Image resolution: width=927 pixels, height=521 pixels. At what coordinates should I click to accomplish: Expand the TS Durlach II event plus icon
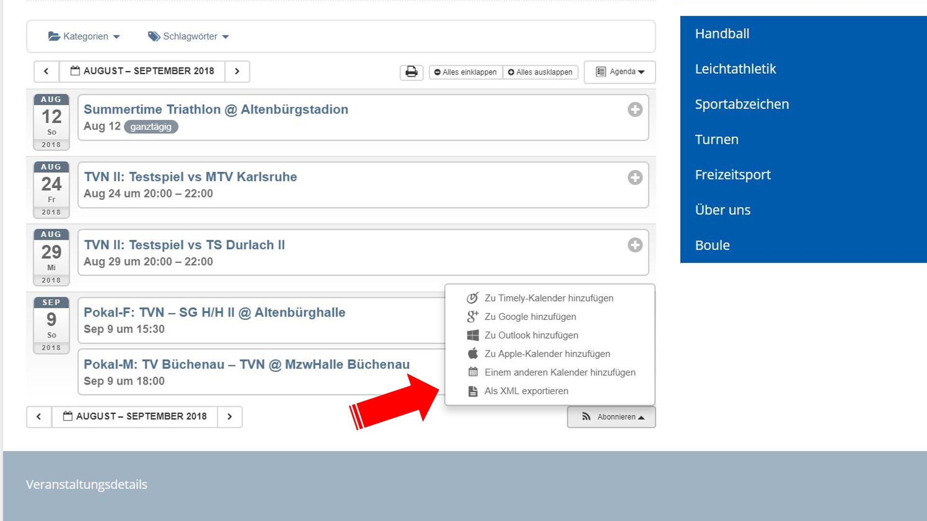click(x=635, y=245)
